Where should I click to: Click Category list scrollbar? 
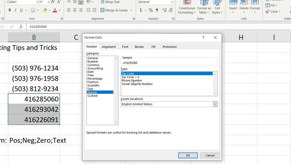point(115,90)
